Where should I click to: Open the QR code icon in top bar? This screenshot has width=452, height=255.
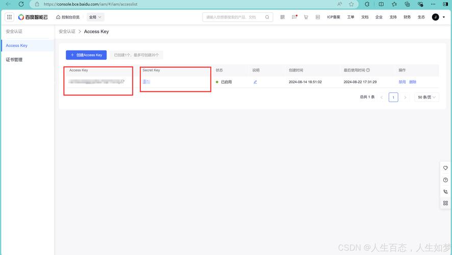pyautogui.click(x=283, y=17)
